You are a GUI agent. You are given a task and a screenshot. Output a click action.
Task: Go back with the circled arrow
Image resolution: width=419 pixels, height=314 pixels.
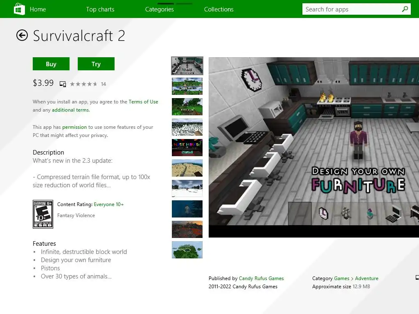[22, 35]
